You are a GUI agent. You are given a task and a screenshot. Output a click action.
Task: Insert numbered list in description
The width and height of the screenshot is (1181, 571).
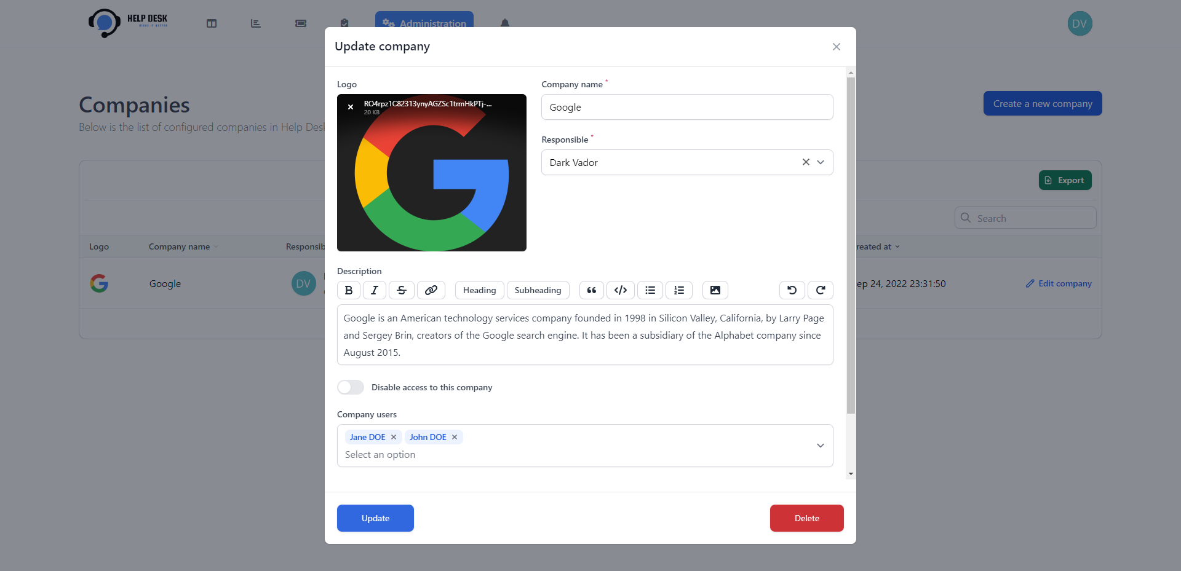pyautogui.click(x=679, y=290)
